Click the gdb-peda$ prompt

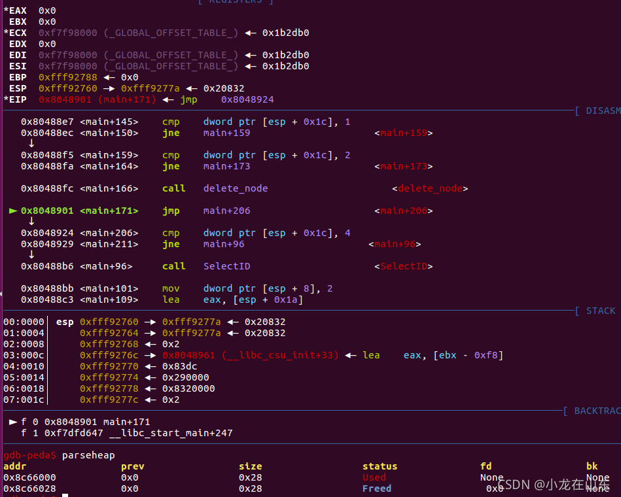(x=29, y=455)
